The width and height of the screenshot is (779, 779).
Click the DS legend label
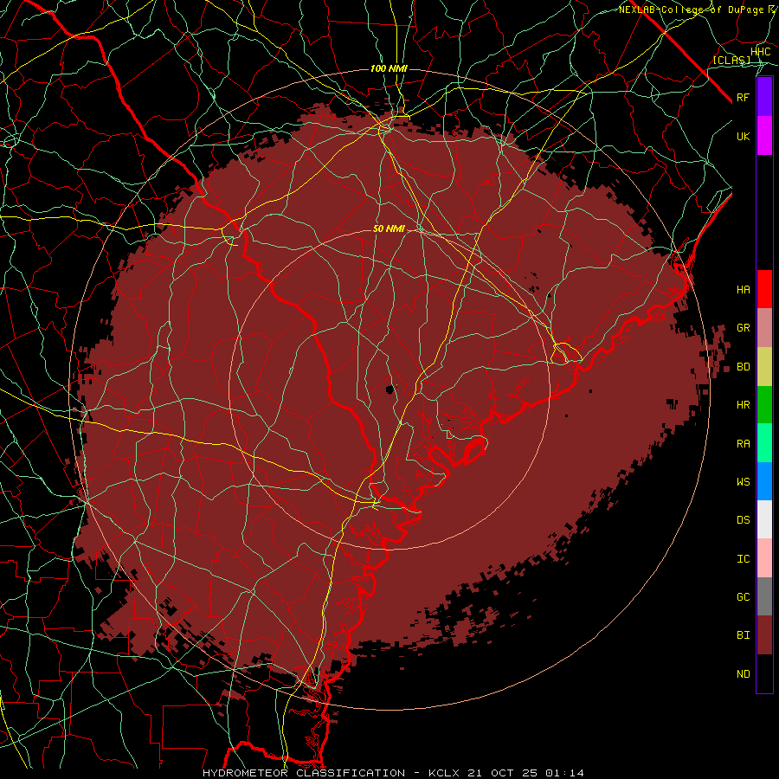(743, 519)
